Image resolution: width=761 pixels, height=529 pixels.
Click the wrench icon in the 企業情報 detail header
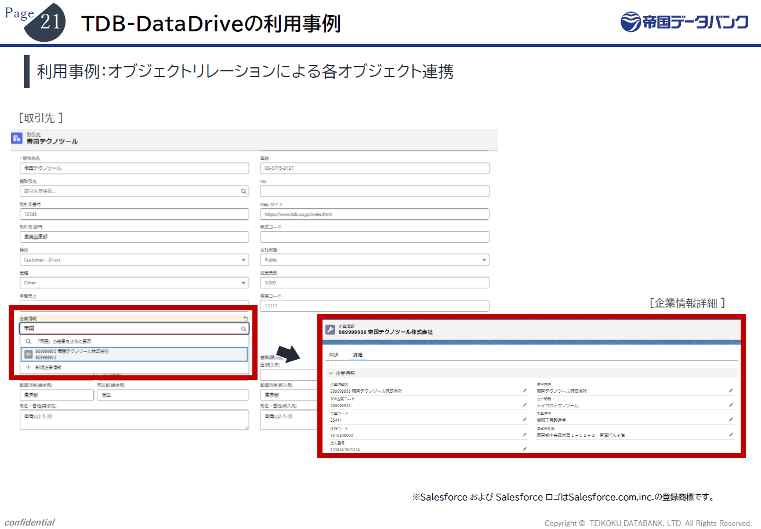click(330, 329)
